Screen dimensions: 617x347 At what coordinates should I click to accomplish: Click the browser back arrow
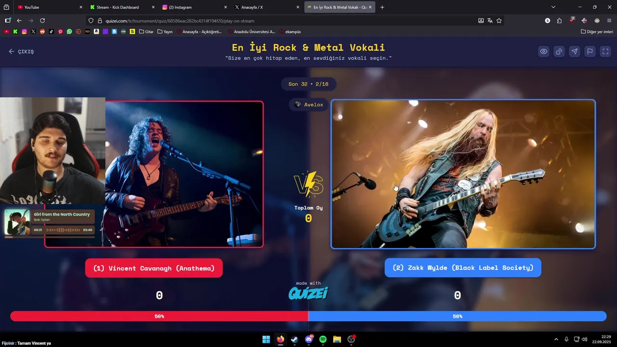coord(19,21)
